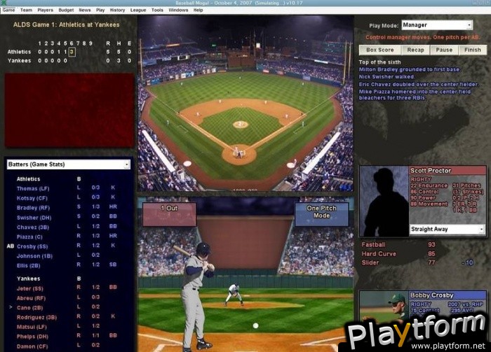
Task: Click the Box Score button
Action: click(x=380, y=50)
